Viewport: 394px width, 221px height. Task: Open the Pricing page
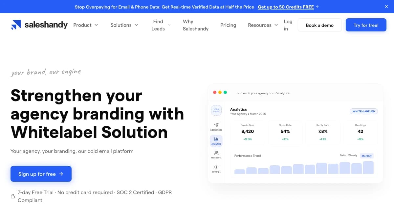228,25
